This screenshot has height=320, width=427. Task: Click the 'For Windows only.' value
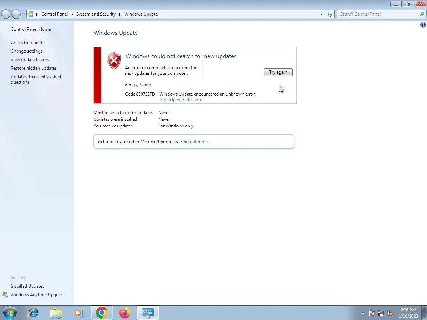click(176, 126)
